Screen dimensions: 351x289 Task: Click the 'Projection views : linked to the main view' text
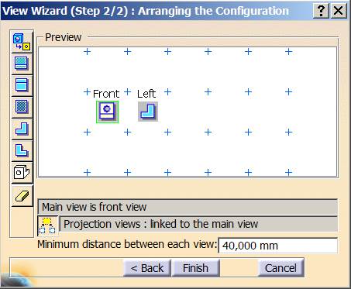click(x=160, y=224)
